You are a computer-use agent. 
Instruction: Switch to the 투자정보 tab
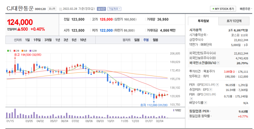(x=203, y=21)
